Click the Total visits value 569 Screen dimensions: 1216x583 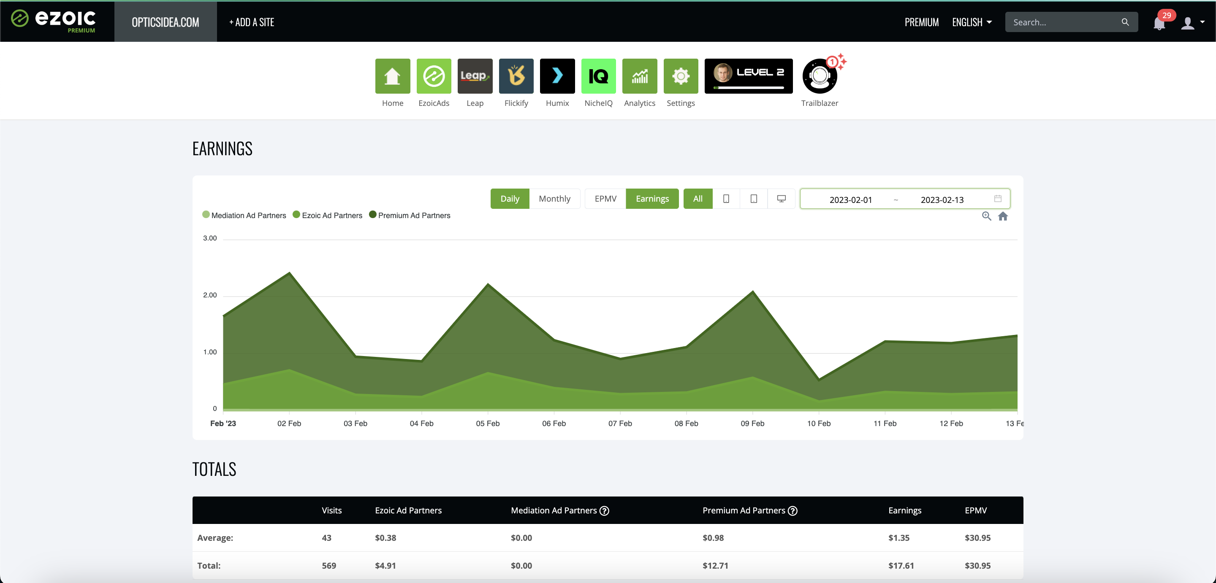point(328,565)
